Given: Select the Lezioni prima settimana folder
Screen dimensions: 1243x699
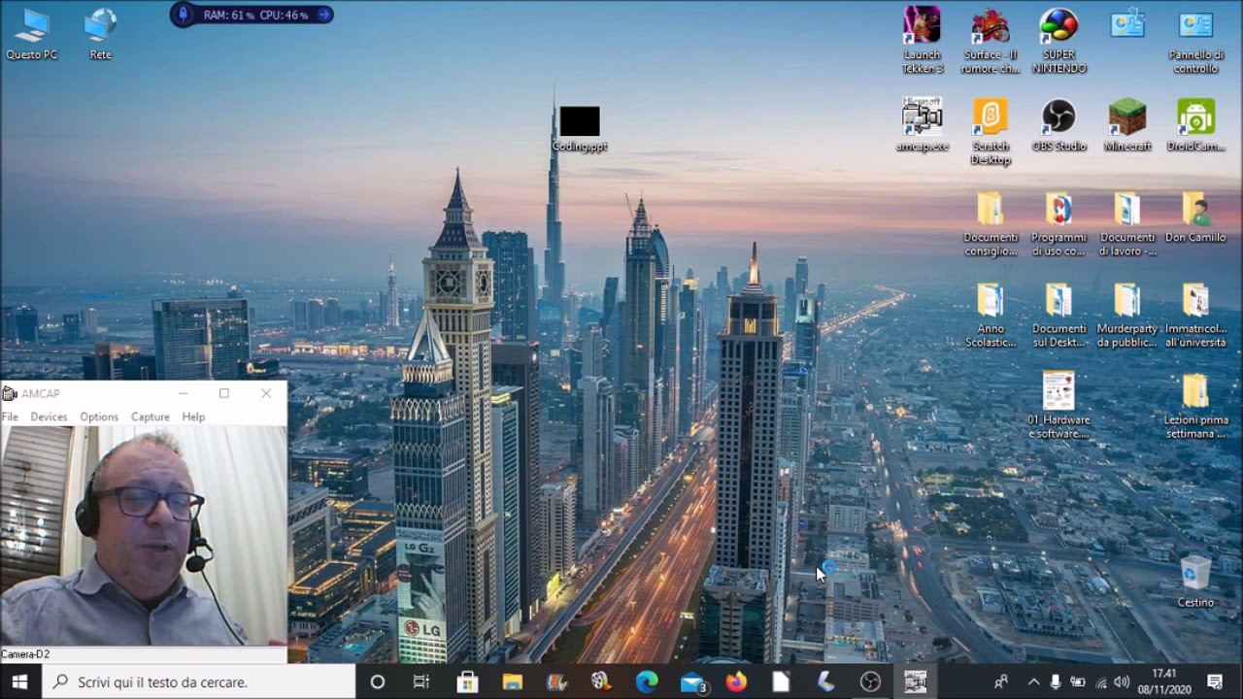Looking at the screenshot, I should pyautogui.click(x=1195, y=404).
